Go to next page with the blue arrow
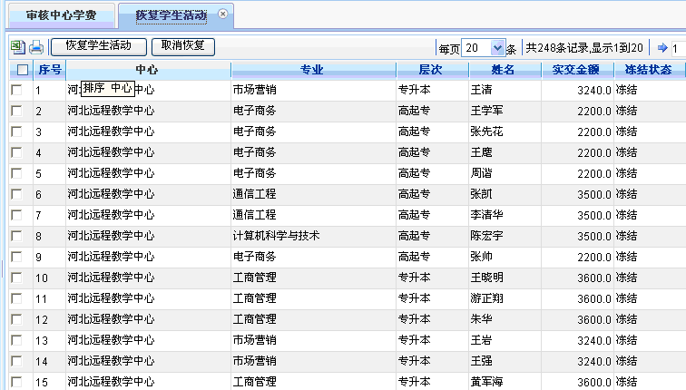 662,48
